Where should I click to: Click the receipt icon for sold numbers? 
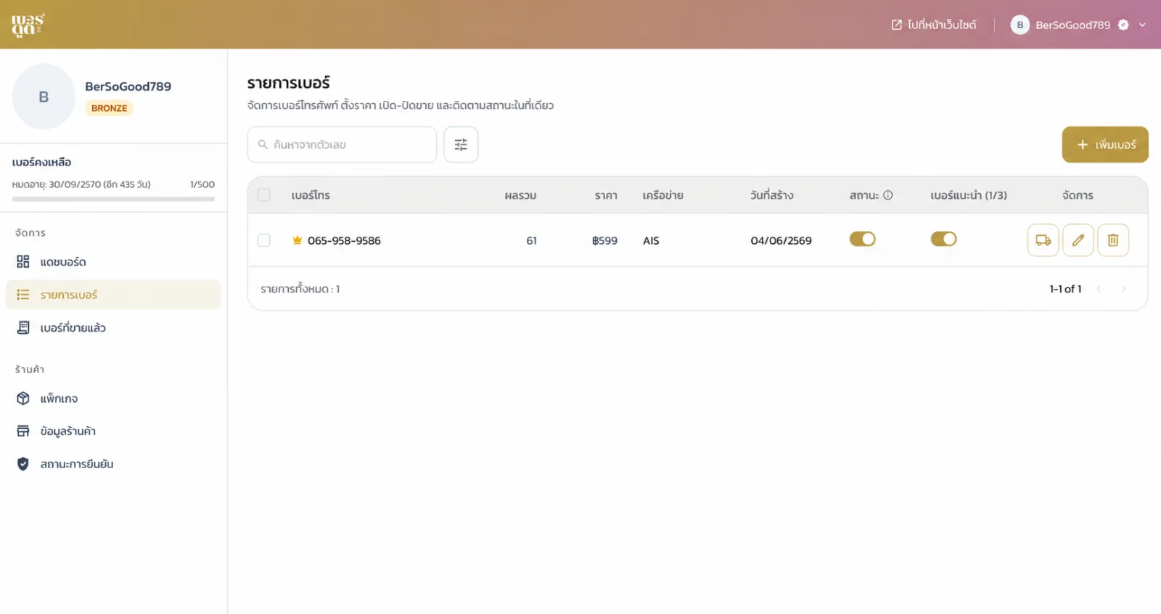[x=23, y=328]
